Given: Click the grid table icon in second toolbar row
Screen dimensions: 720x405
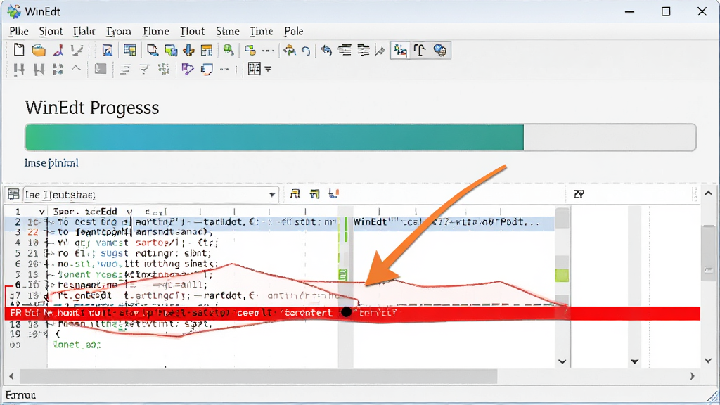Looking at the screenshot, I should point(254,69).
